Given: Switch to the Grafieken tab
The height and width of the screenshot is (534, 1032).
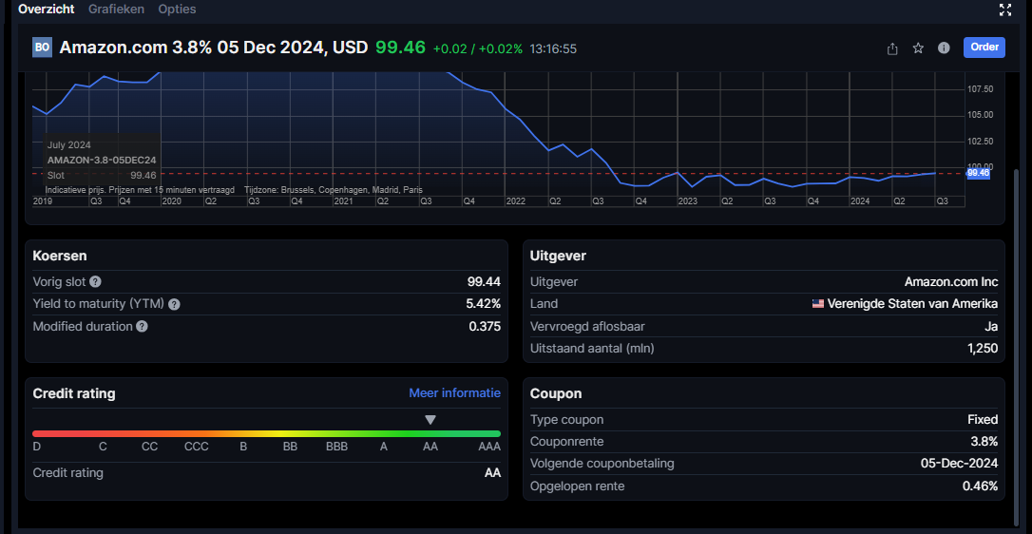Looking at the screenshot, I should [x=116, y=10].
